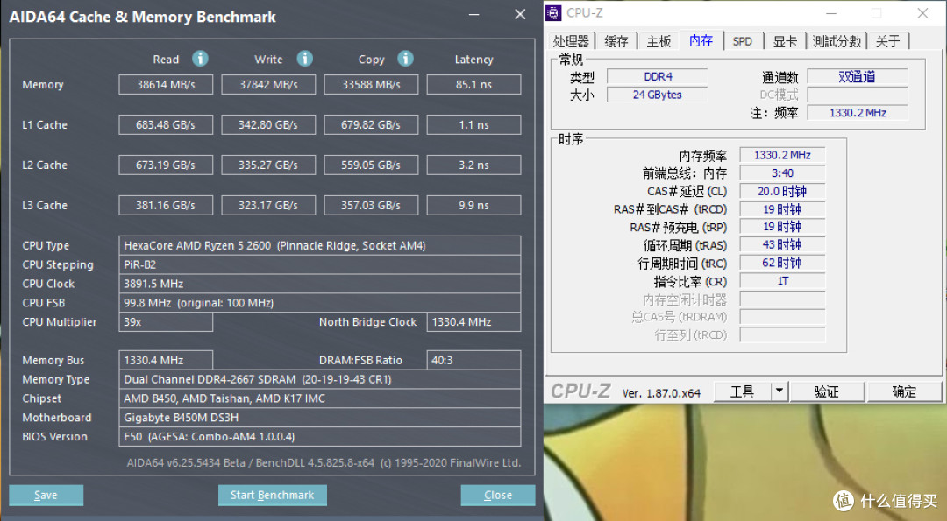Screen dimensions: 947x521
Task: Click the 前端总线:内存 value 3:40 in CPU-Z
Action: [782, 173]
